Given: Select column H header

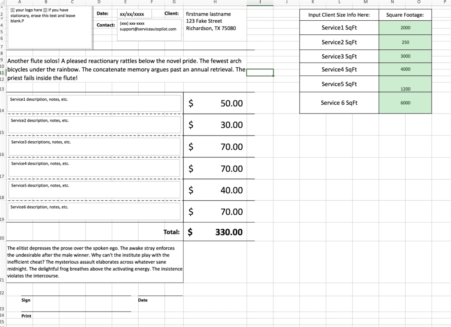Looking at the screenshot, I should 215,2.
